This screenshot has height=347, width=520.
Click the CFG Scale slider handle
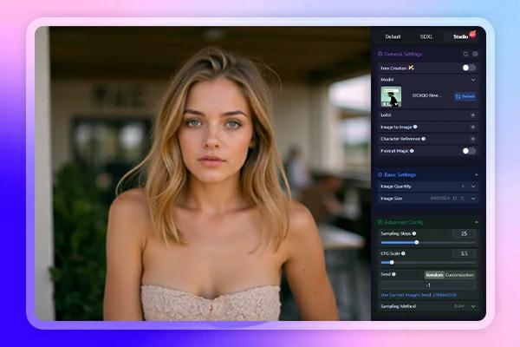[x=392, y=262]
